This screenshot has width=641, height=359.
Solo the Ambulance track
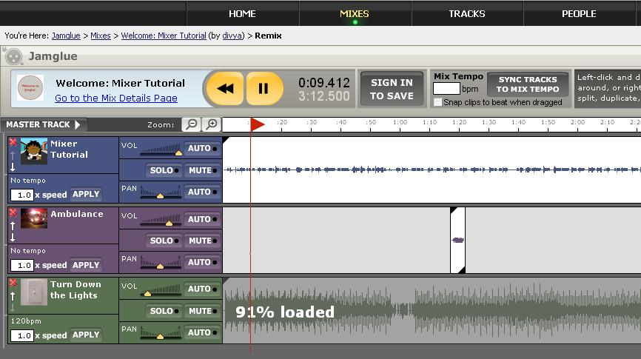(x=164, y=241)
